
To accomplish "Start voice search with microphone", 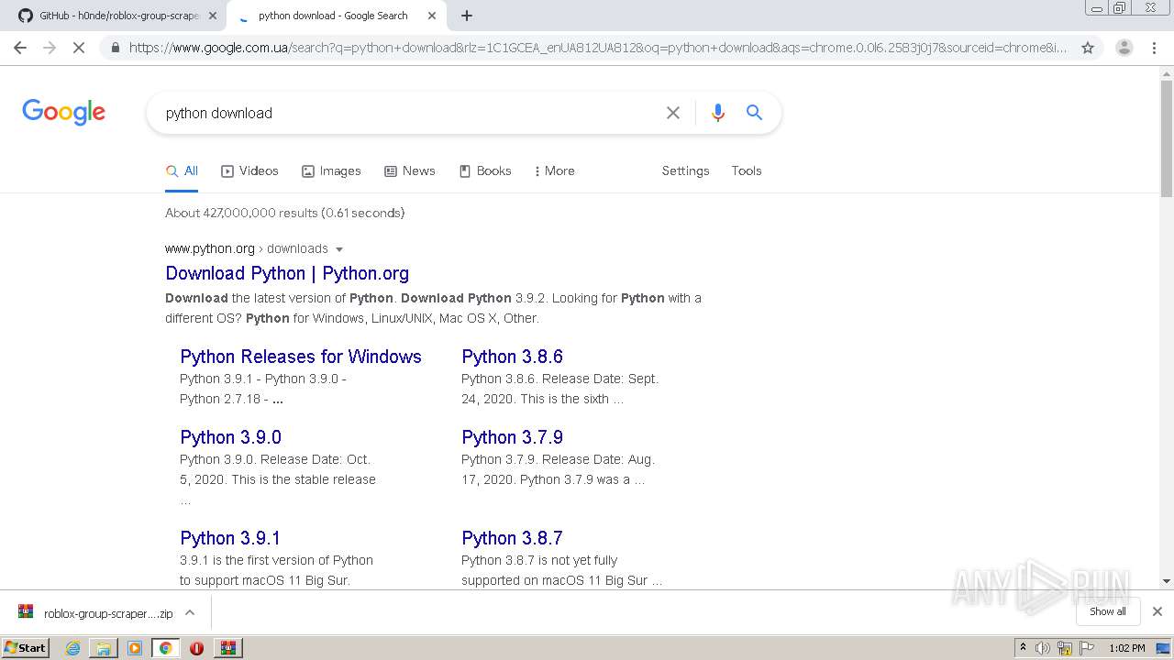I will click(718, 113).
